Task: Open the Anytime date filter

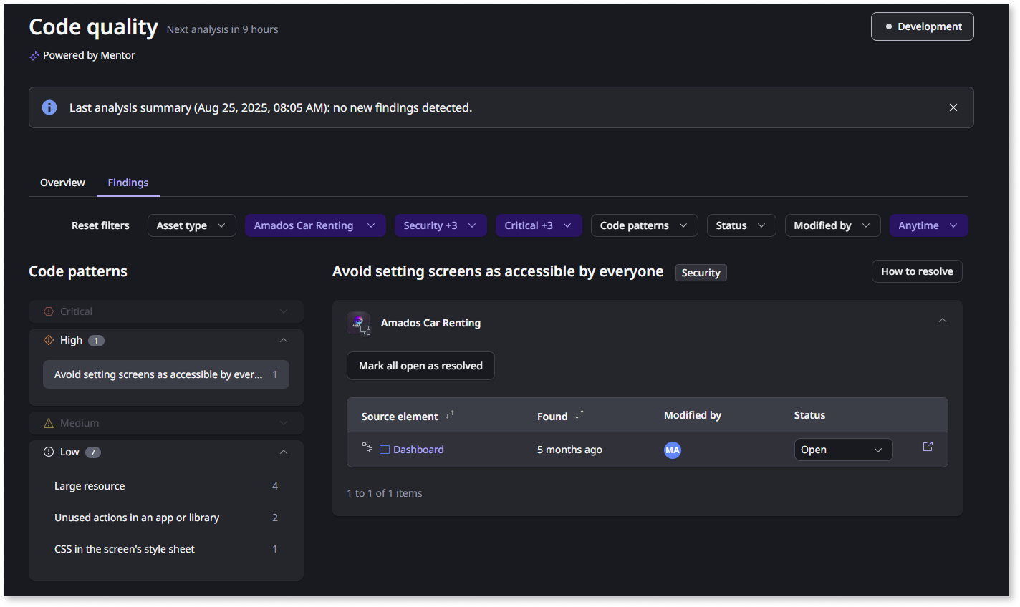Action: pyautogui.click(x=928, y=225)
